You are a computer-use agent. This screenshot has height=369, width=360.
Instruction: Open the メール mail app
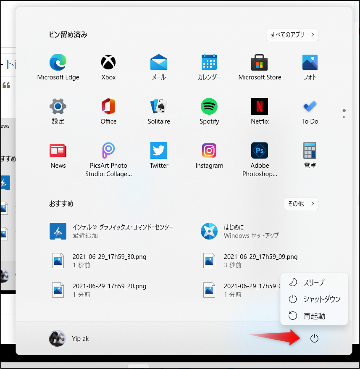click(x=159, y=67)
